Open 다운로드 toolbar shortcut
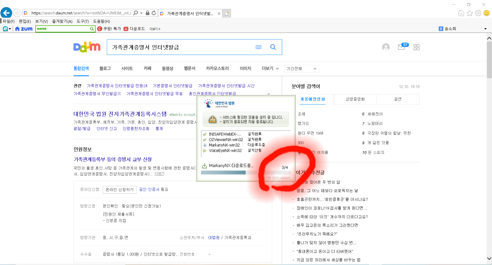This screenshot has height=265, width=492. pyautogui.click(x=134, y=29)
